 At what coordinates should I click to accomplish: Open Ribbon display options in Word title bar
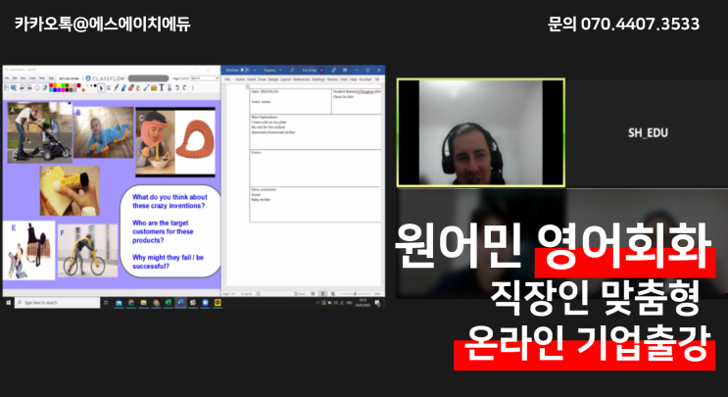click(x=345, y=71)
